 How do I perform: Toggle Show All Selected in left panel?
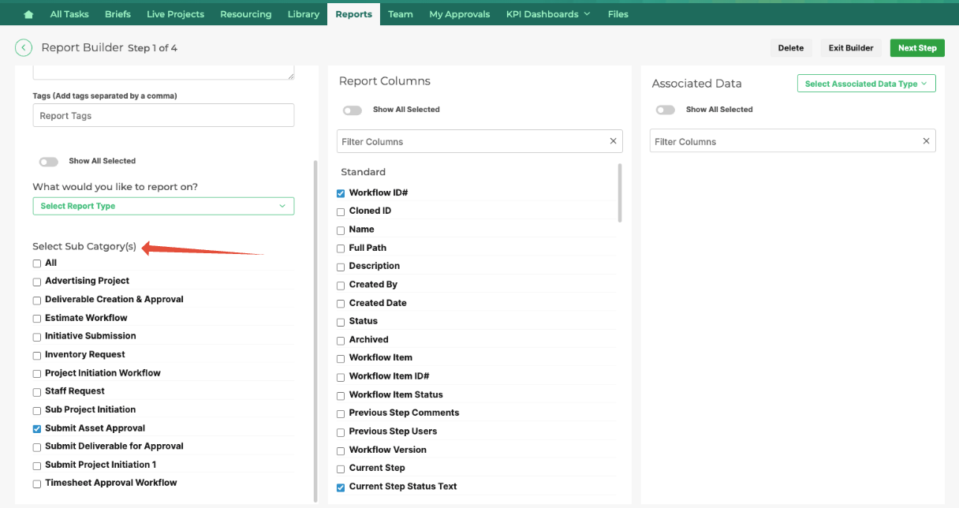[x=49, y=162]
